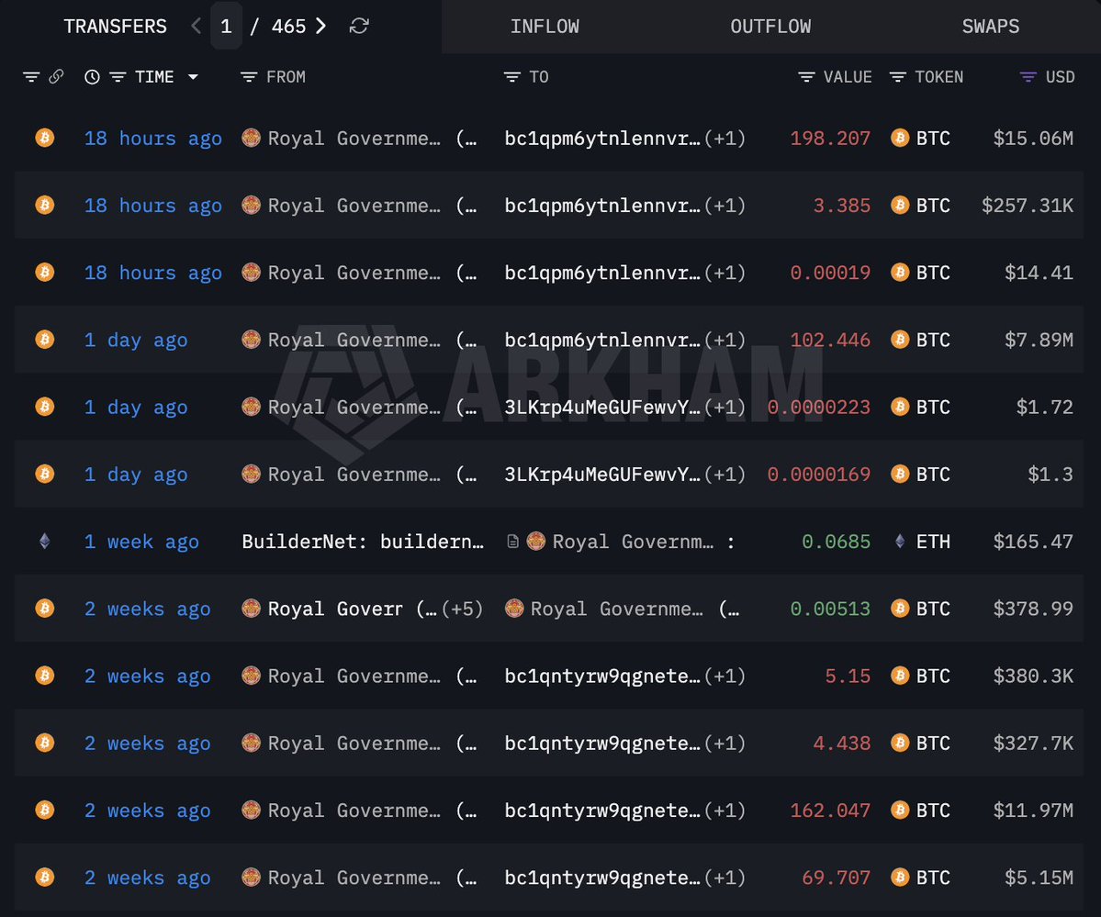Viewport: 1101px width, 917px height.
Task: Click the $5.15M USD amount
Action: click(1039, 878)
